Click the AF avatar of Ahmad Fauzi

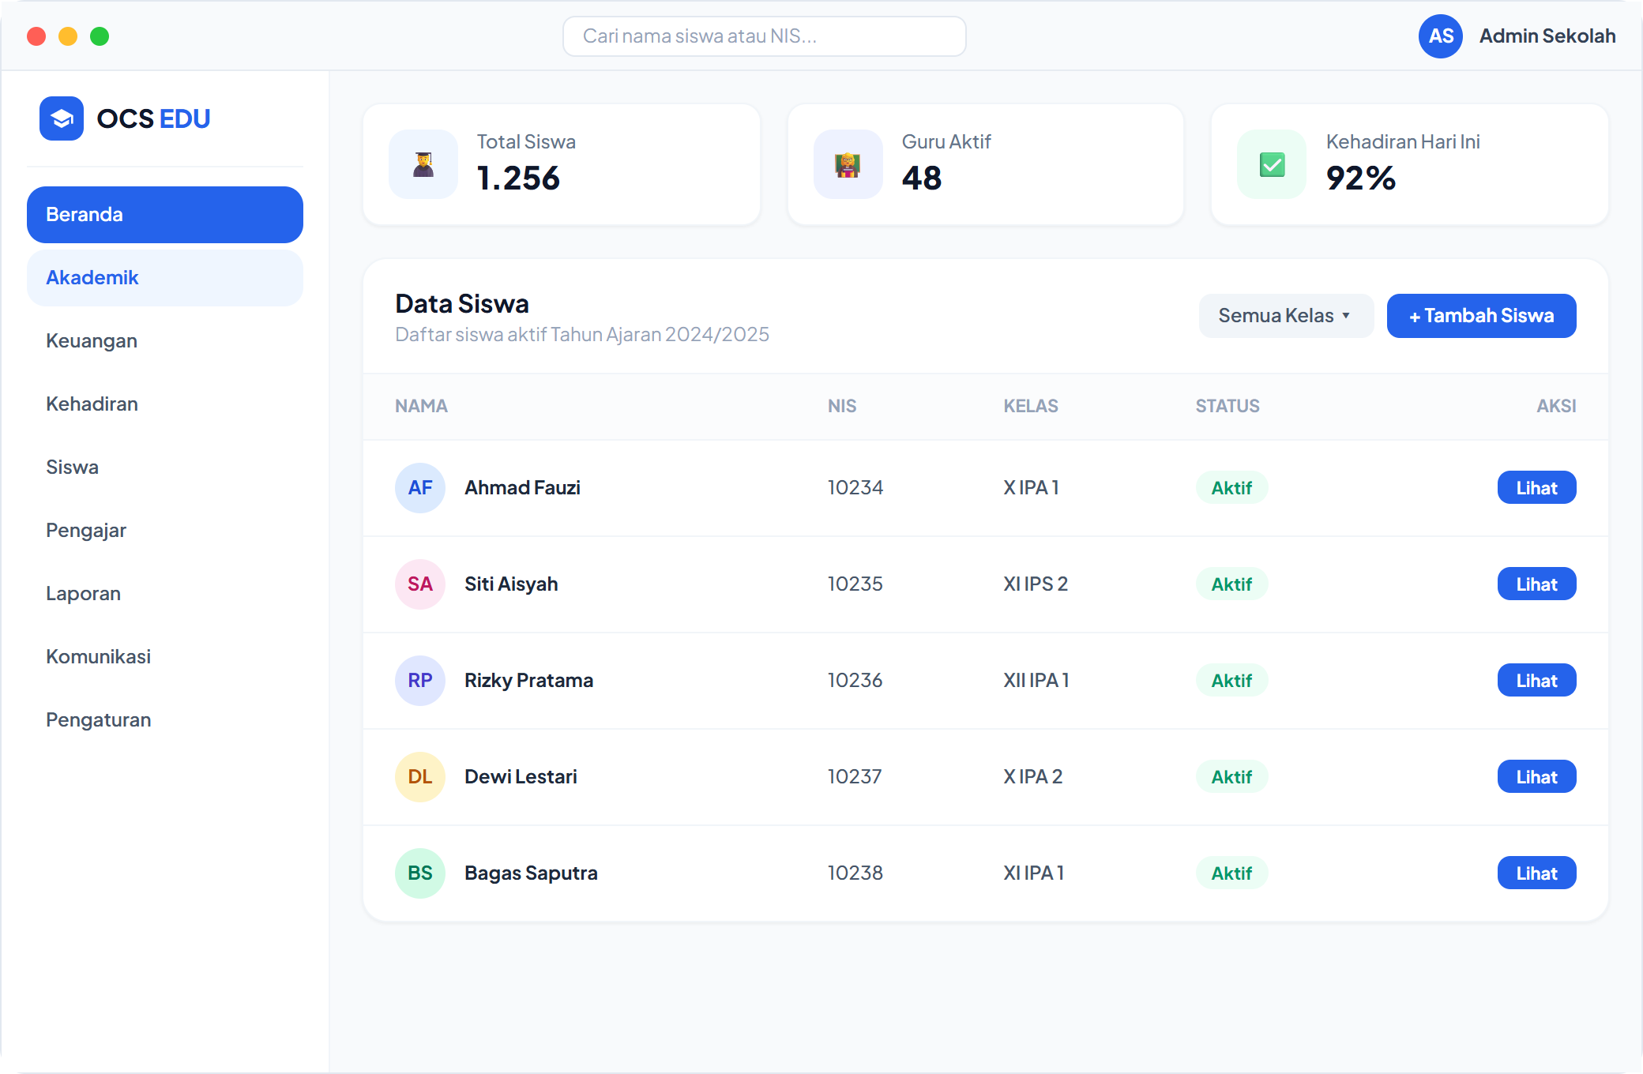tap(420, 488)
